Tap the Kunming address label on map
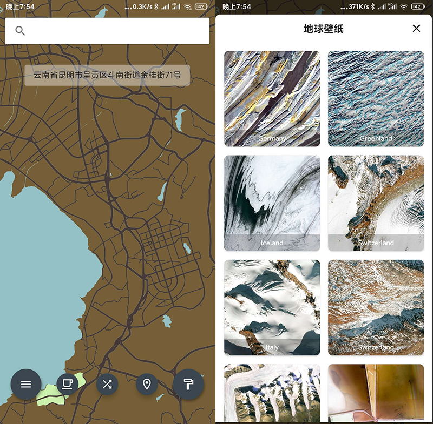Image resolution: width=433 pixels, height=424 pixels. (107, 75)
